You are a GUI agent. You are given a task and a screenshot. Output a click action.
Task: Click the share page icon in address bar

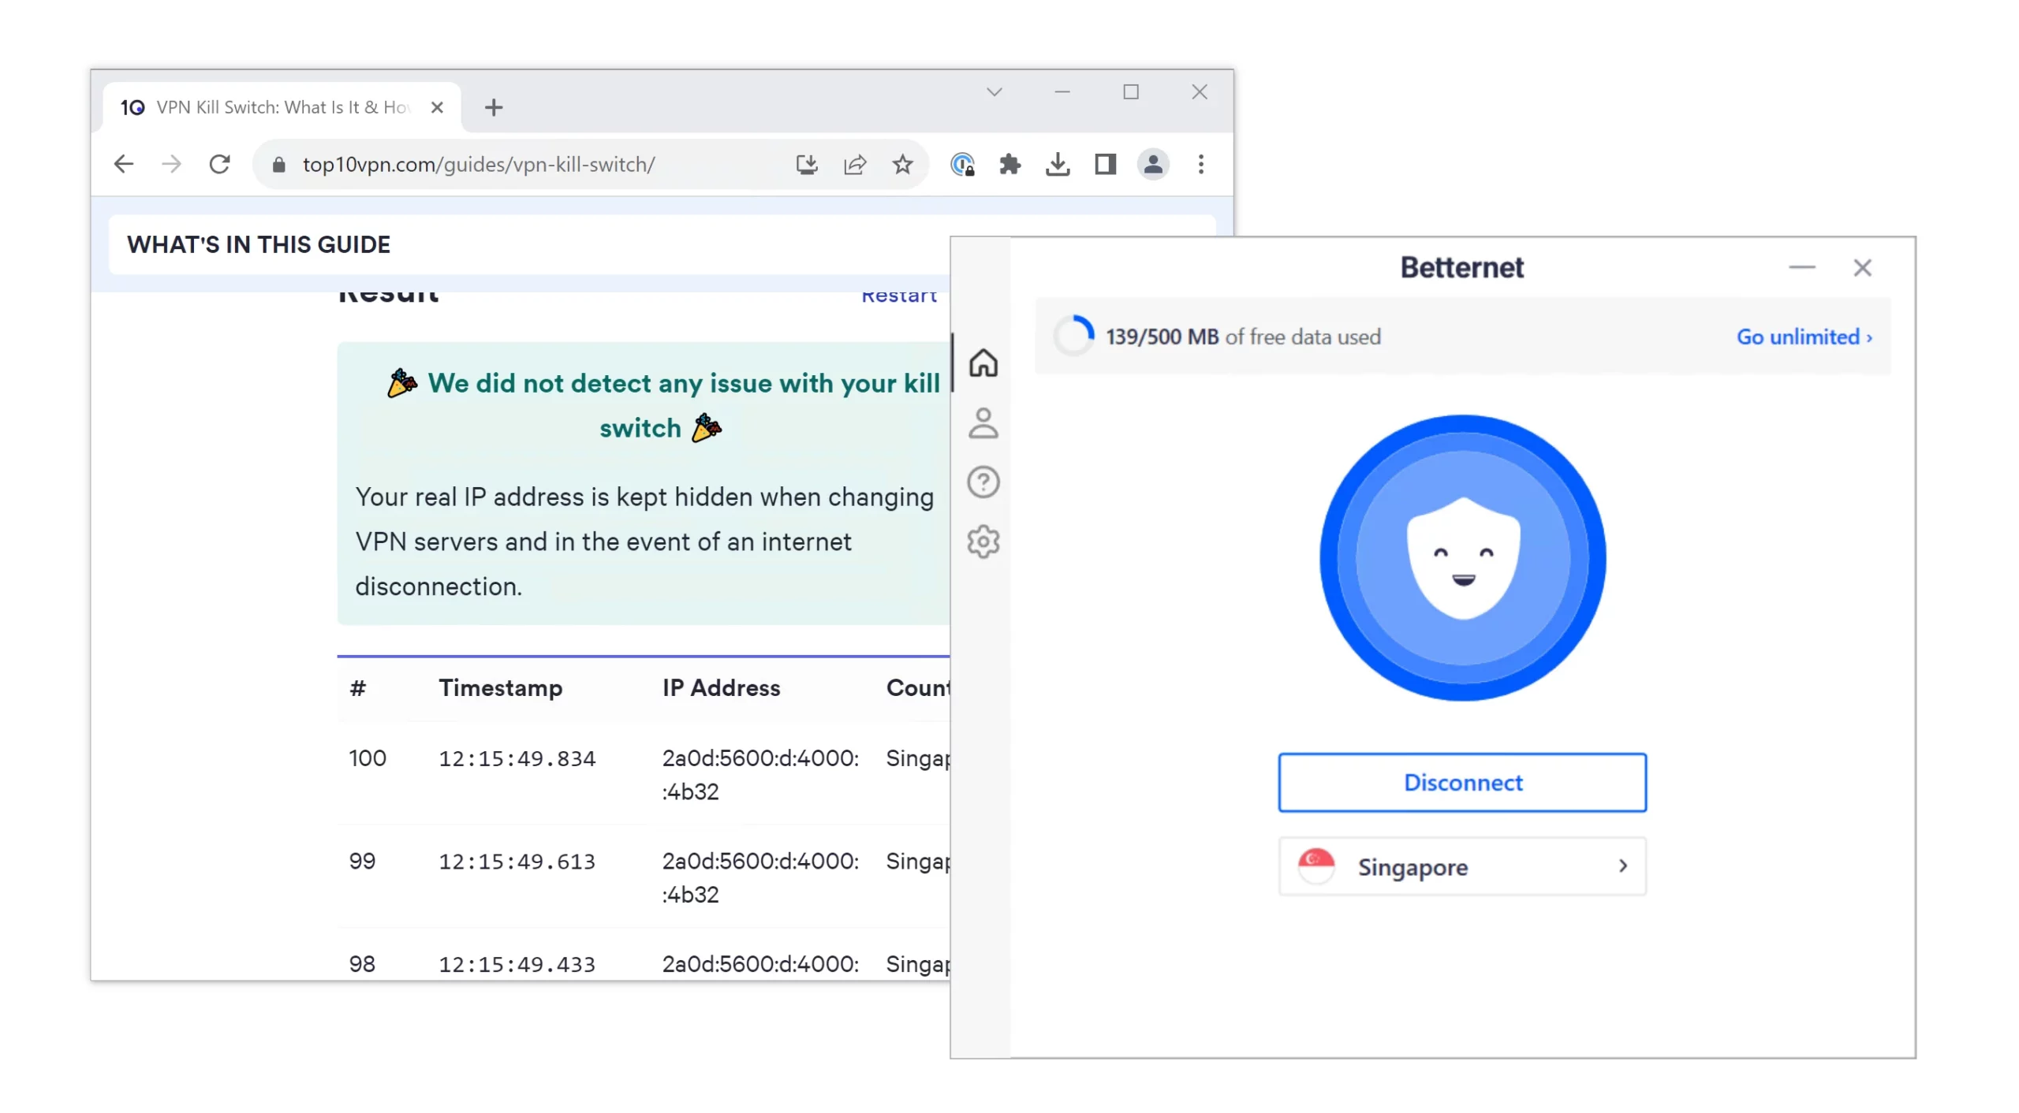coord(855,164)
